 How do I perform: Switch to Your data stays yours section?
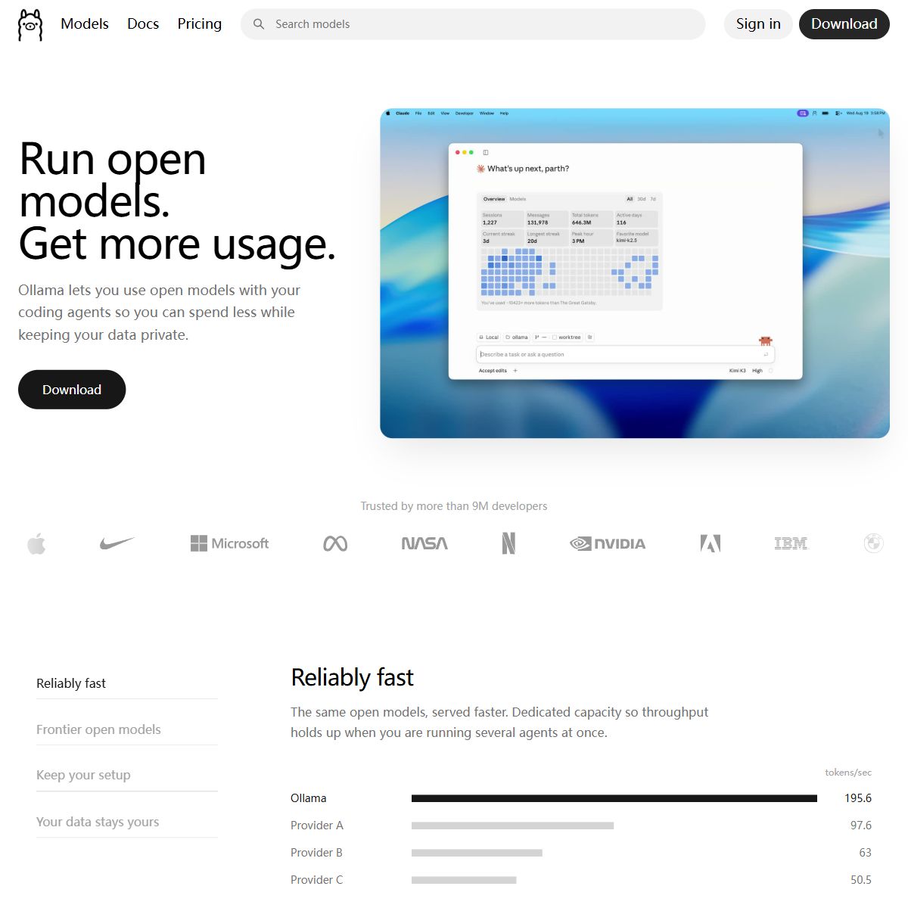point(127,822)
